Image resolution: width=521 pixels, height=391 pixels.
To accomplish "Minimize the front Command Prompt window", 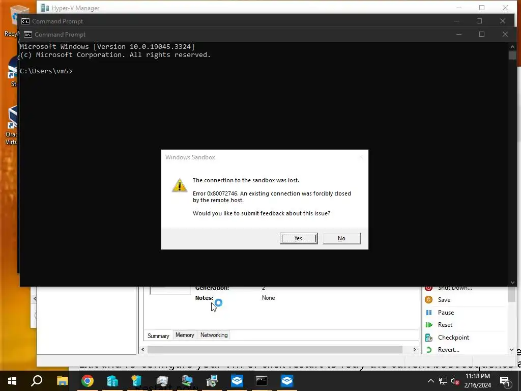I will 459,34.
